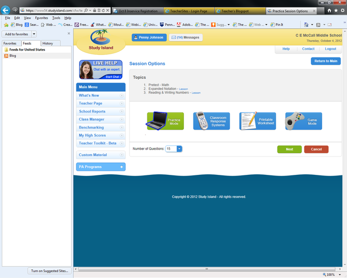Stop loading with the address bar X
Viewport: 347px width, 278px height.
[107, 10]
